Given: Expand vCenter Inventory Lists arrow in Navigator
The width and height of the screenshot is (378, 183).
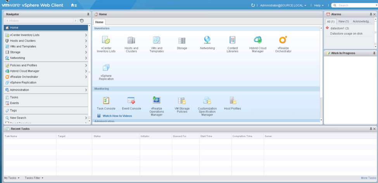Looking at the screenshot, I should pos(86,35).
